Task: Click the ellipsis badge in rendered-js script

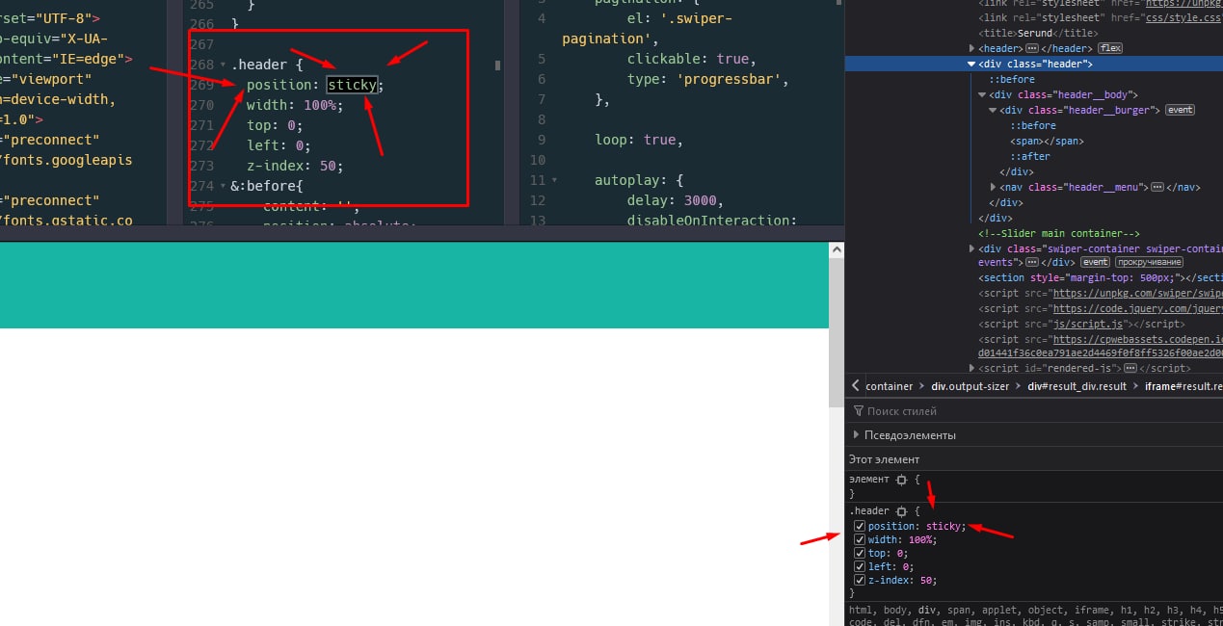Action: click(x=1130, y=368)
